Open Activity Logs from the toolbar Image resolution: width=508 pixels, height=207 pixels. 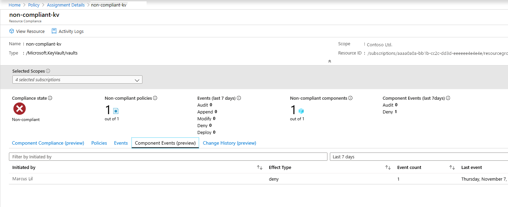click(x=67, y=31)
